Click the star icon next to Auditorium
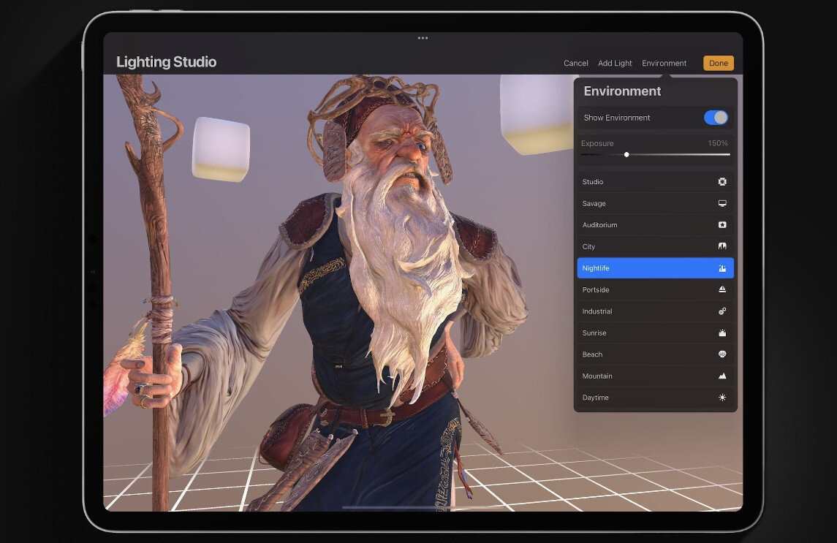 click(722, 224)
